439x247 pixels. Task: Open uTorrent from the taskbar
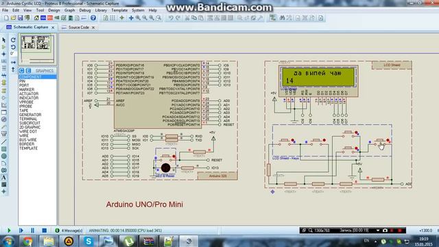(x=129, y=241)
